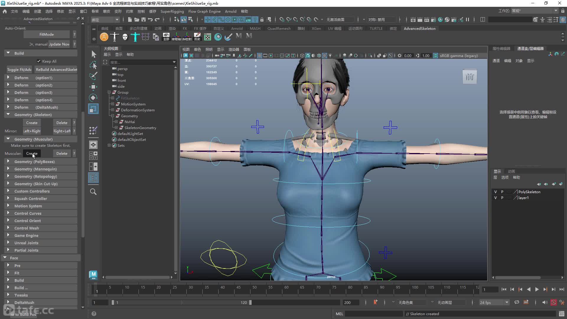The height and width of the screenshot is (319, 567).
Task: Click the orange AdvancedSkeleton shelf icon
Action: [104, 37]
